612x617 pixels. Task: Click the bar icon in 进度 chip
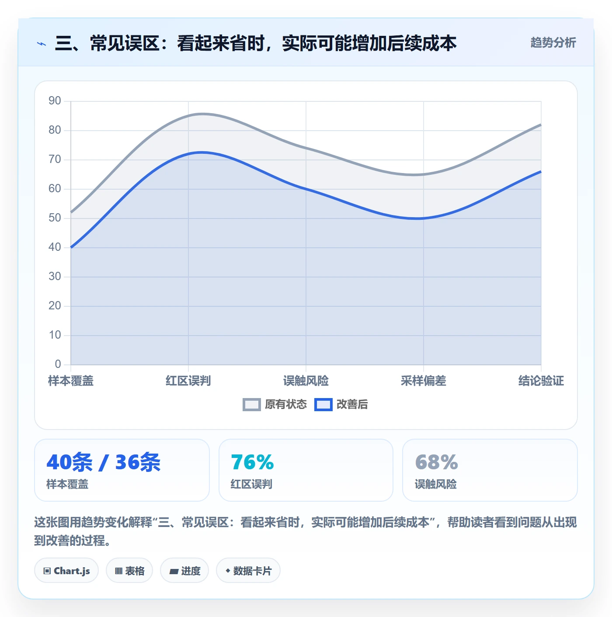pos(174,571)
